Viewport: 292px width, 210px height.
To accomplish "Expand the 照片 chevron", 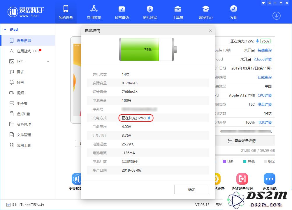I will [48, 61].
